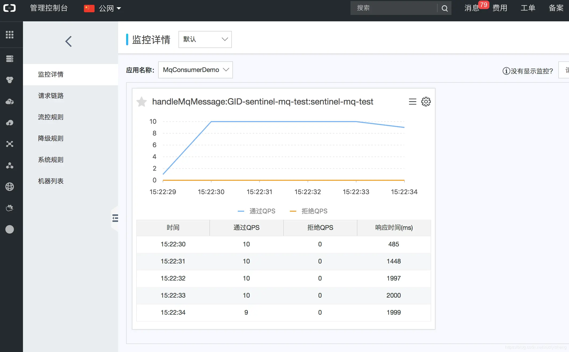Image resolution: width=569 pixels, height=352 pixels.
Task: Click the globe icon in left sidebar
Action: (10, 187)
